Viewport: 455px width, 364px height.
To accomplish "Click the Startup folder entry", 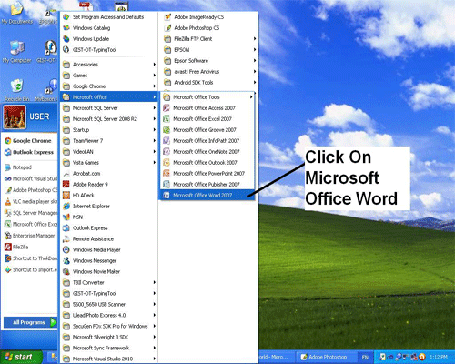I will [x=109, y=130].
